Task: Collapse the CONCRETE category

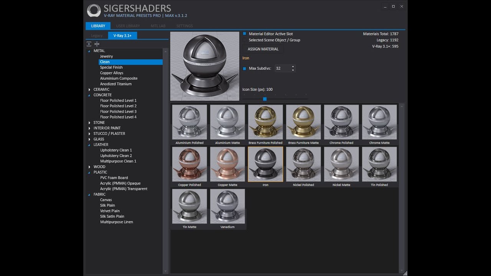Action: tap(89, 95)
